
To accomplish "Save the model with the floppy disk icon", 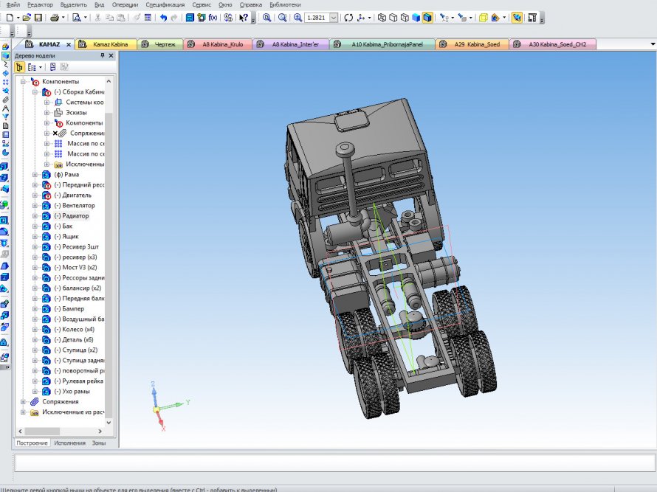I will pyautogui.click(x=38, y=18).
